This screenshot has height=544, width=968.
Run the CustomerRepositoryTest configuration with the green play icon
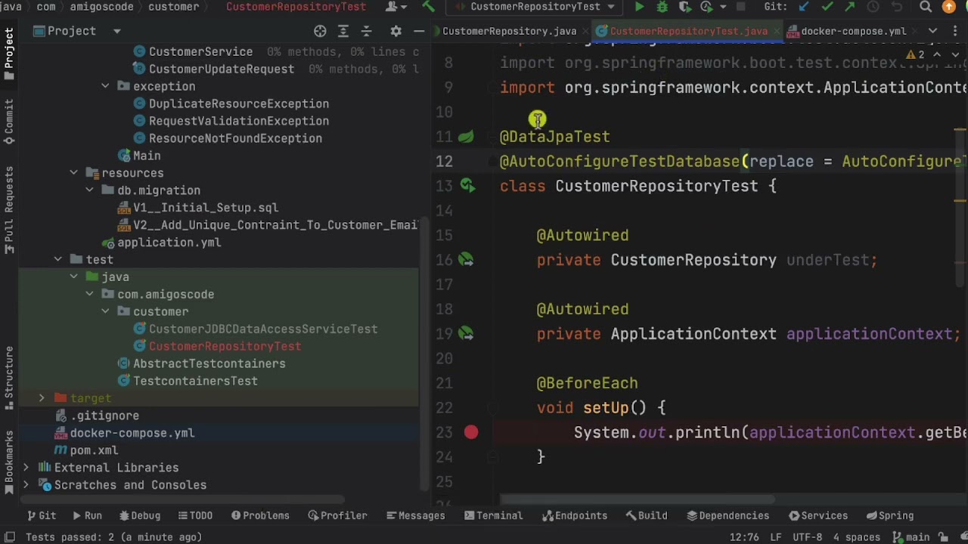640,7
